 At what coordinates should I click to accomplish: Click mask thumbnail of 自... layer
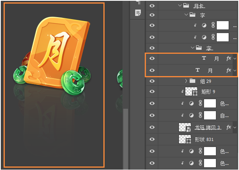[210, 115]
